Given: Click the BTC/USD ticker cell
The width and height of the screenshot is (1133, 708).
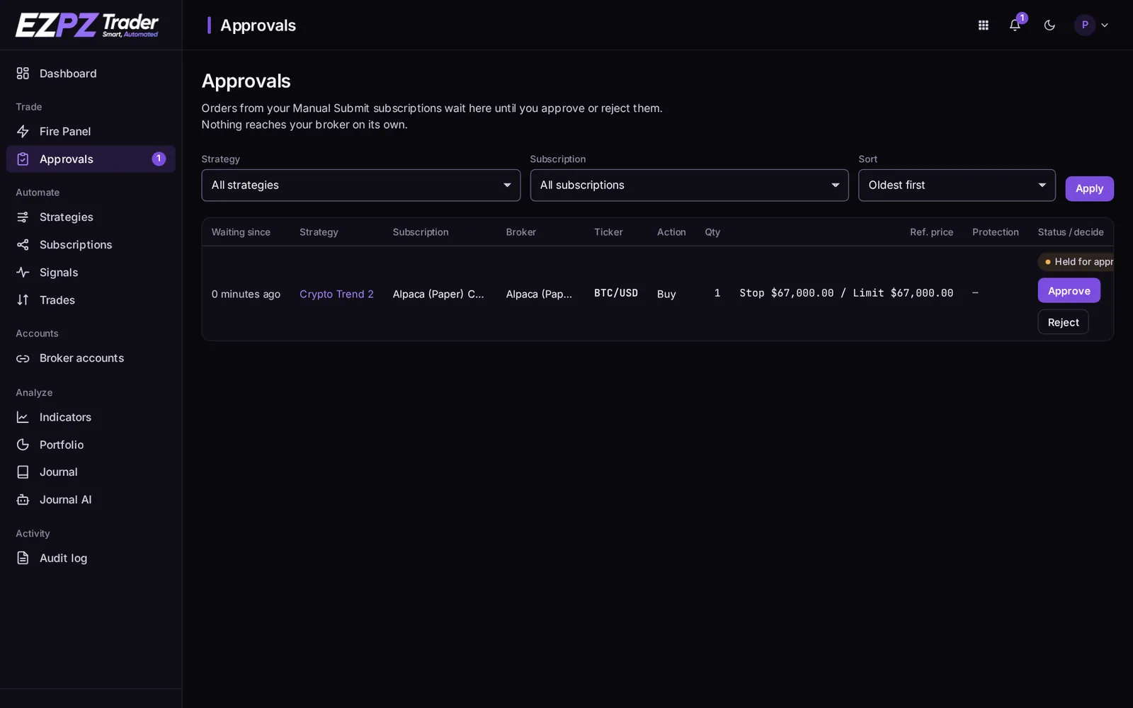Looking at the screenshot, I should [x=616, y=293].
